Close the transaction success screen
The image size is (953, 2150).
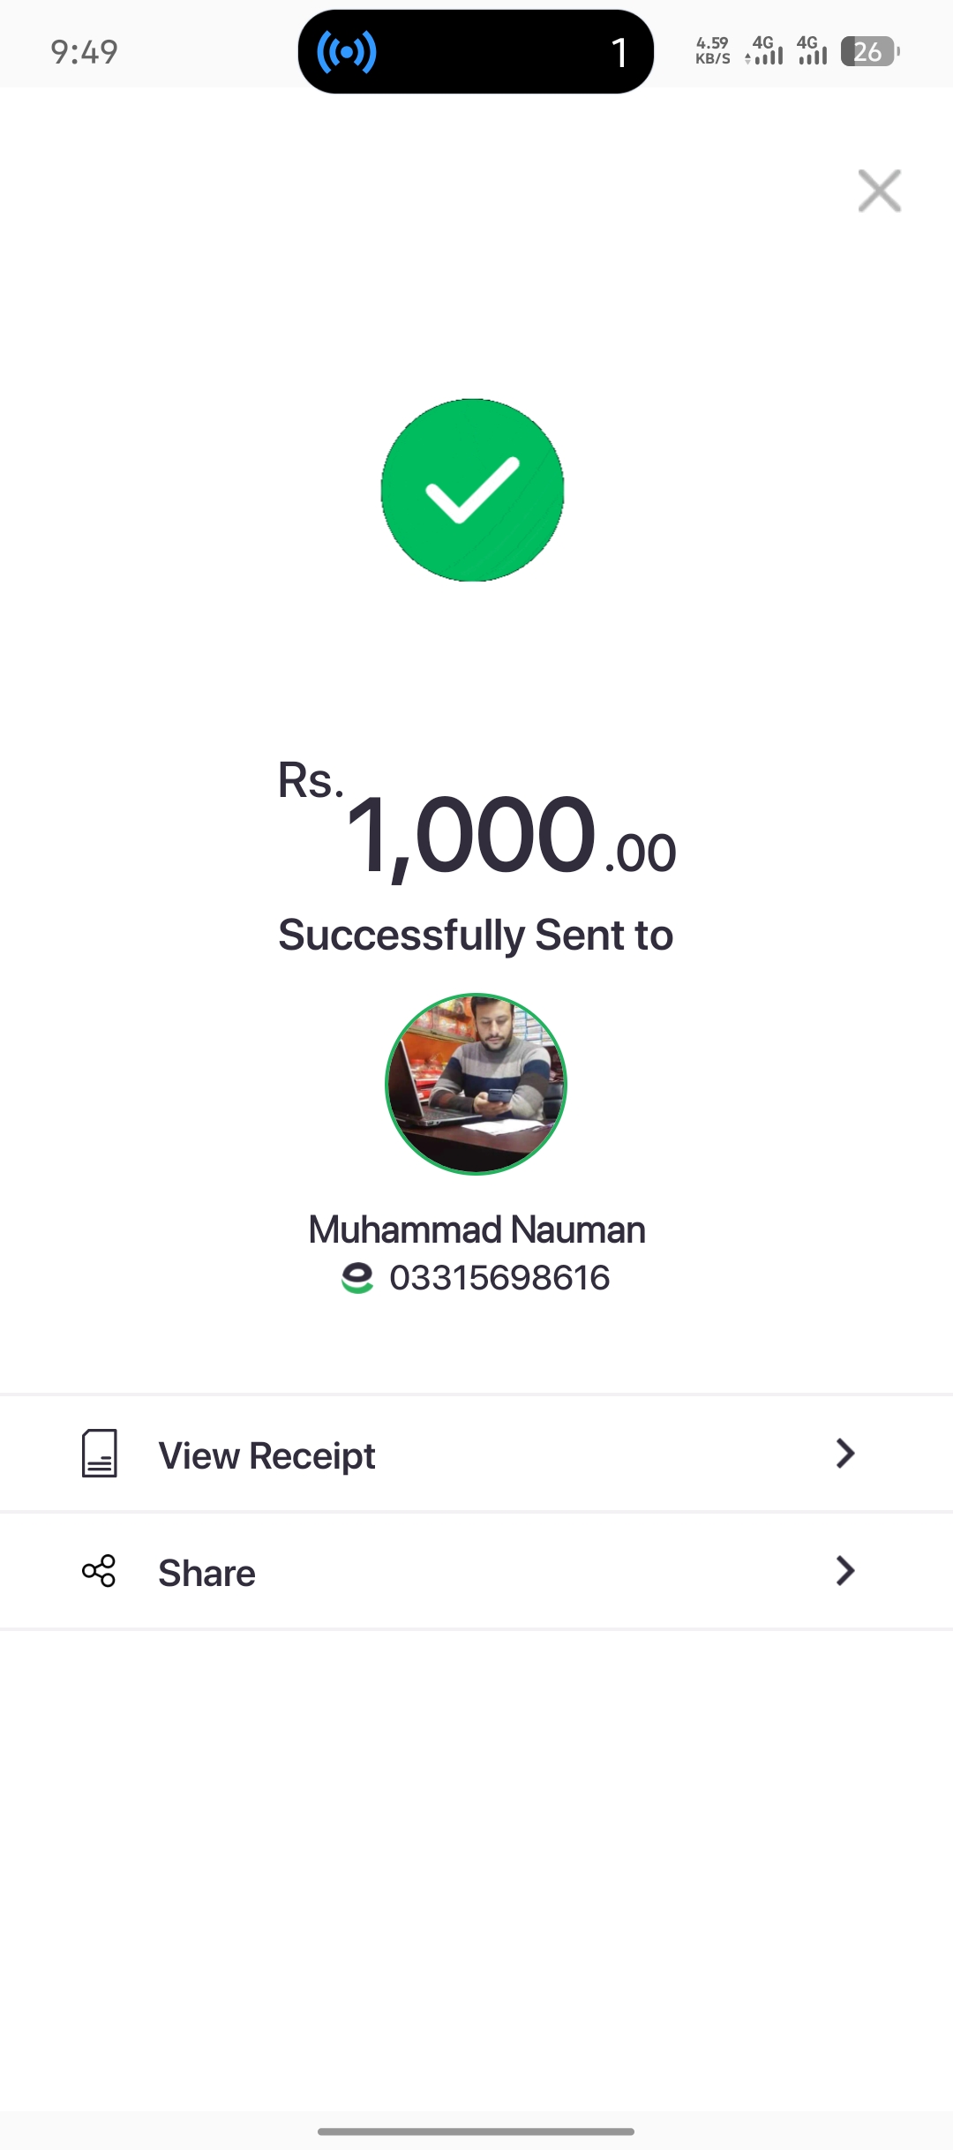[879, 191]
